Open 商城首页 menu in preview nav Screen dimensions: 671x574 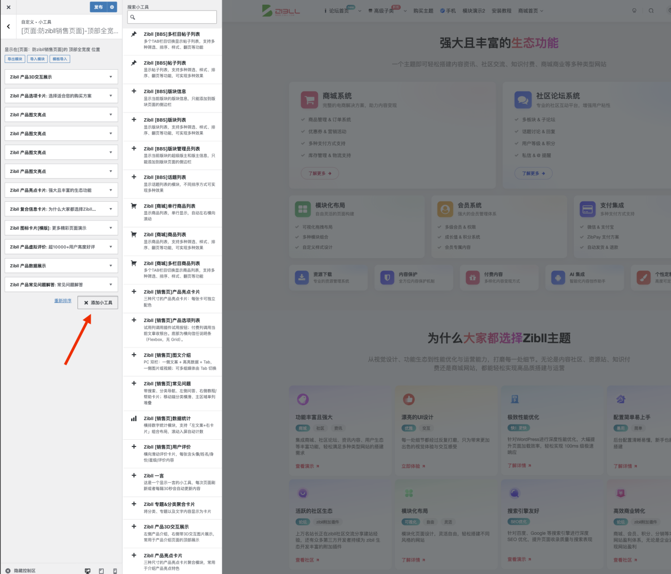pos(531,11)
